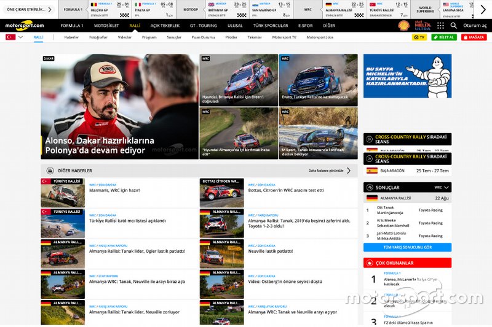Open the E-Spor menu
The width and height of the screenshot is (492, 327).
click(x=305, y=26)
